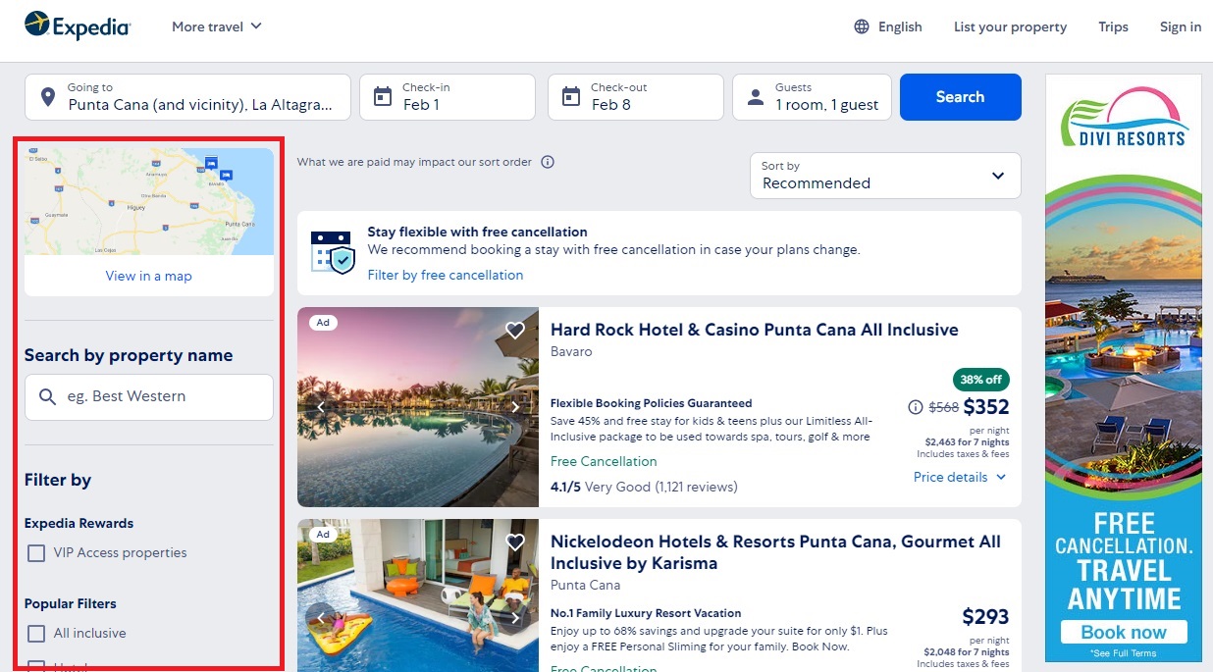Click the Check-out calendar icon
This screenshot has height=672, width=1213.
click(571, 97)
